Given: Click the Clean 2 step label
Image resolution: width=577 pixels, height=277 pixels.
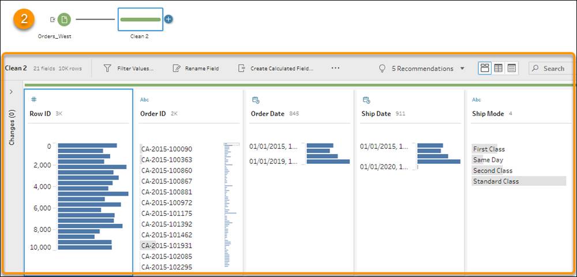Looking at the screenshot, I should [140, 37].
